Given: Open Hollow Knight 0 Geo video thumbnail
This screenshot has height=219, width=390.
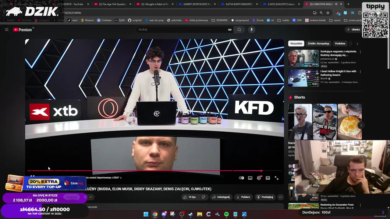Looking at the screenshot, I should (303, 78).
